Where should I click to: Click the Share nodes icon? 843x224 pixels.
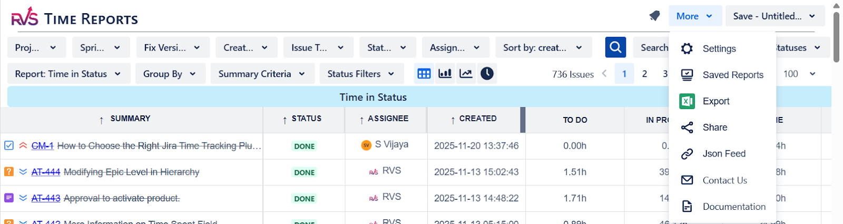point(687,128)
